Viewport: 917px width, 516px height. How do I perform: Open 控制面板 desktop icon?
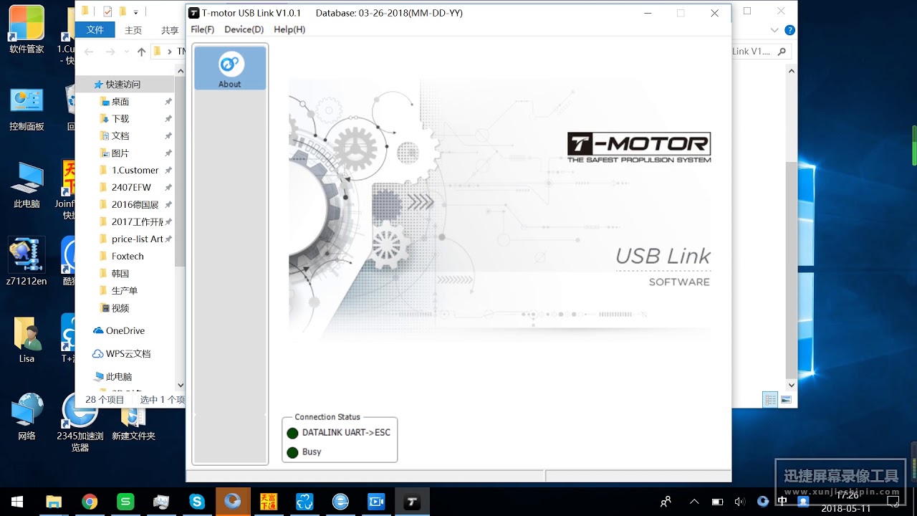pyautogui.click(x=27, y=109)
